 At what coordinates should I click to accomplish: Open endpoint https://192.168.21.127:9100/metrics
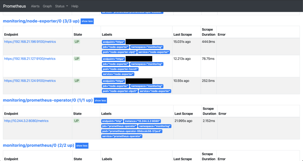tap(30, 59)
